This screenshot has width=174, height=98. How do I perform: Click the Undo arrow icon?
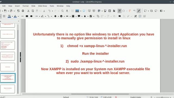49,11
